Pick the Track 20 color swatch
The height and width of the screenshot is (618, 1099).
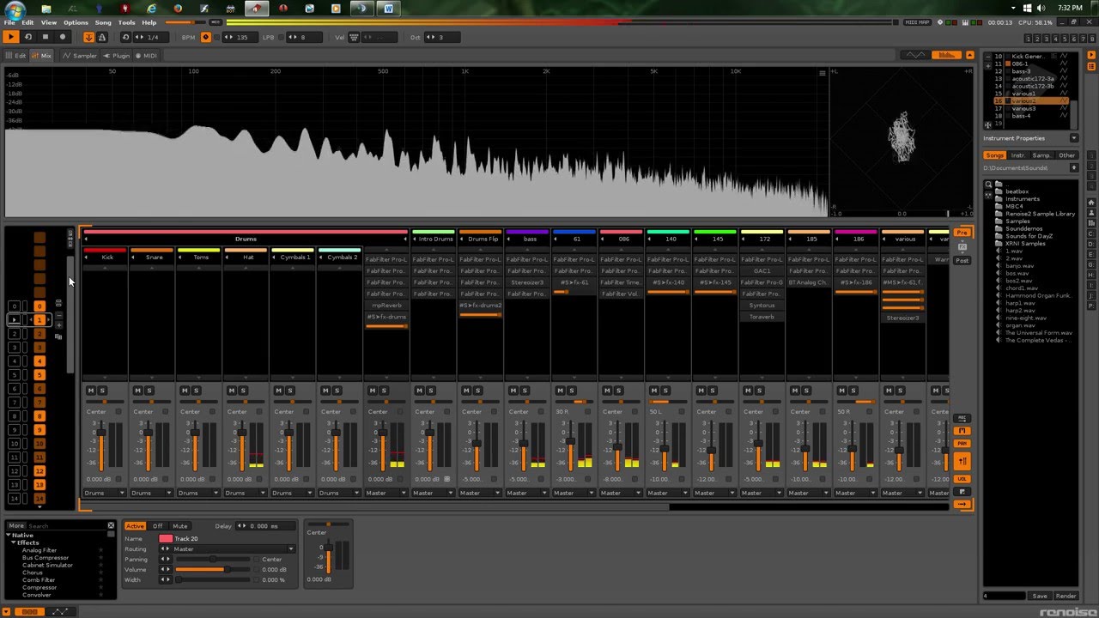point(166,539)
